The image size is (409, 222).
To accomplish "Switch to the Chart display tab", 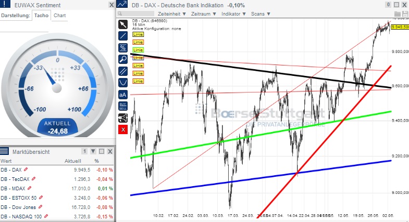I will pos(60,16).
